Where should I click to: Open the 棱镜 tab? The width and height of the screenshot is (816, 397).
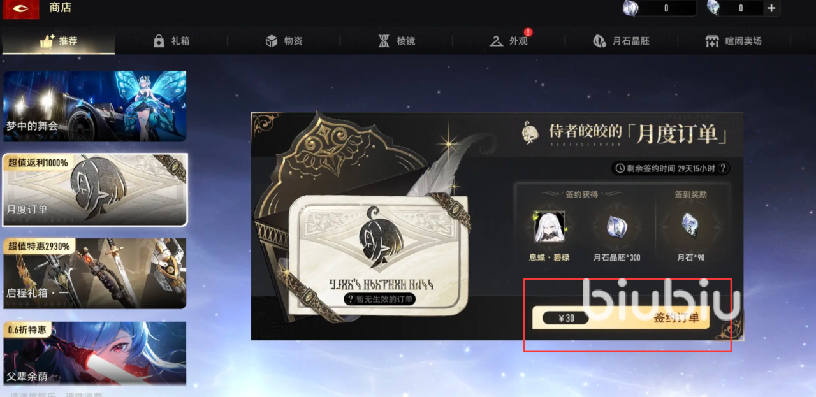tap(397, 41)
